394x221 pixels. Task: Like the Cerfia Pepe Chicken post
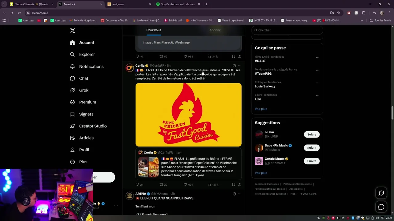(x=185, y=184)
